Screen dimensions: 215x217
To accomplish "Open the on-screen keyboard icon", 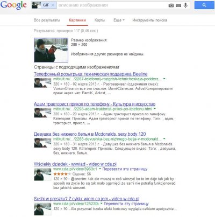I will tap(178, 5).
